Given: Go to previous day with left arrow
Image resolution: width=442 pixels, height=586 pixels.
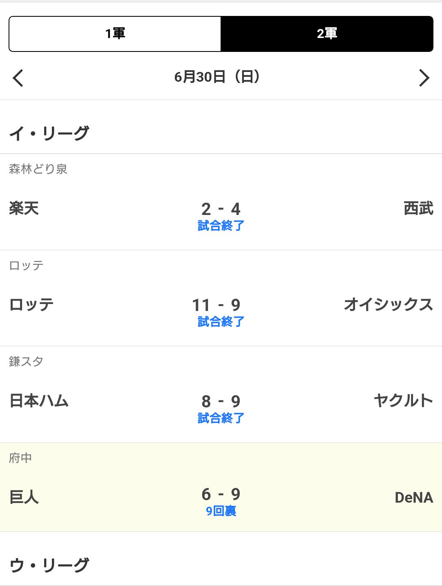Looking at the screenshot, I should click(x=18, y=78).
